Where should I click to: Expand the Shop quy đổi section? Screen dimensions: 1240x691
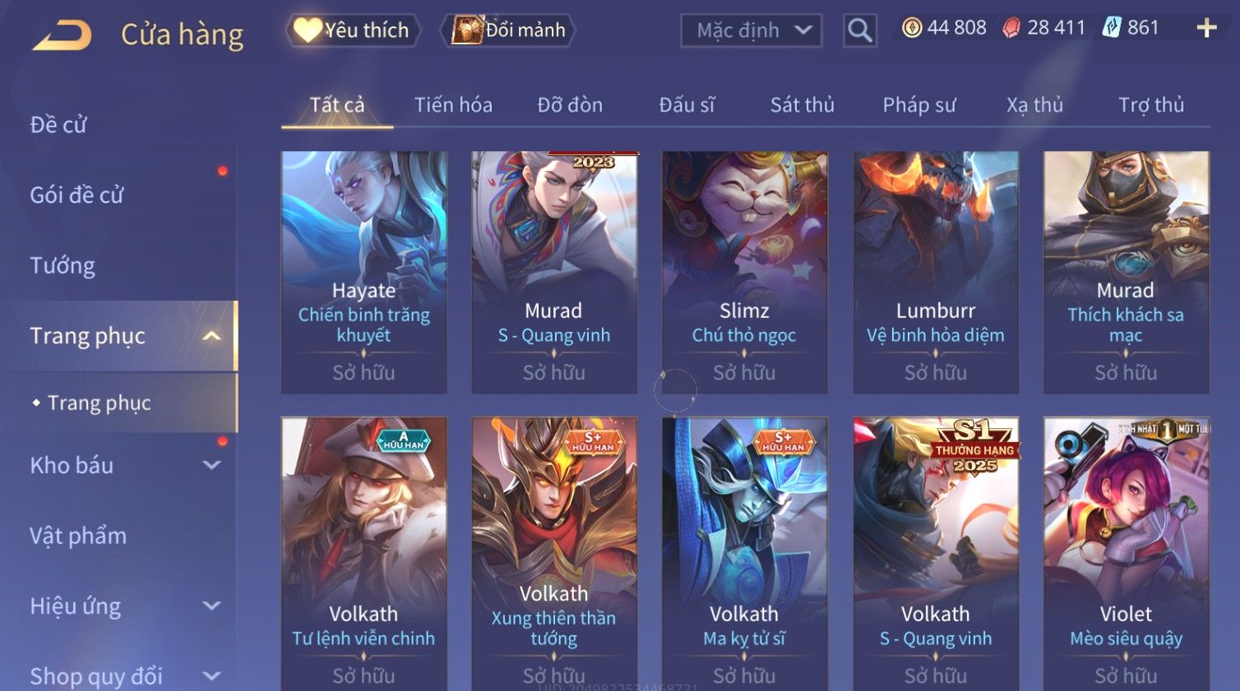click(211, 676)
